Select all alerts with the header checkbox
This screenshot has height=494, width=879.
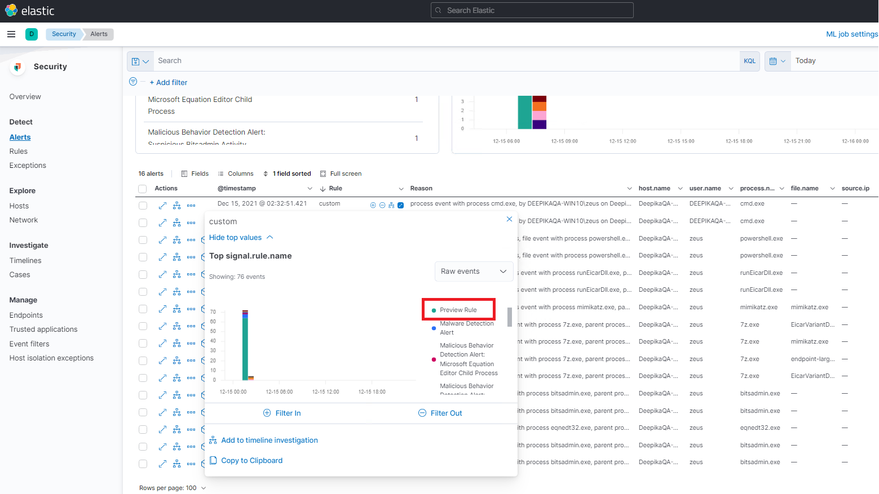pyautogui.click(x=143, y=188)
